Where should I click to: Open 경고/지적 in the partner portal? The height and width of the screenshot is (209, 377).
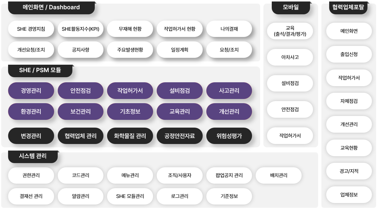tap(349, 171)
